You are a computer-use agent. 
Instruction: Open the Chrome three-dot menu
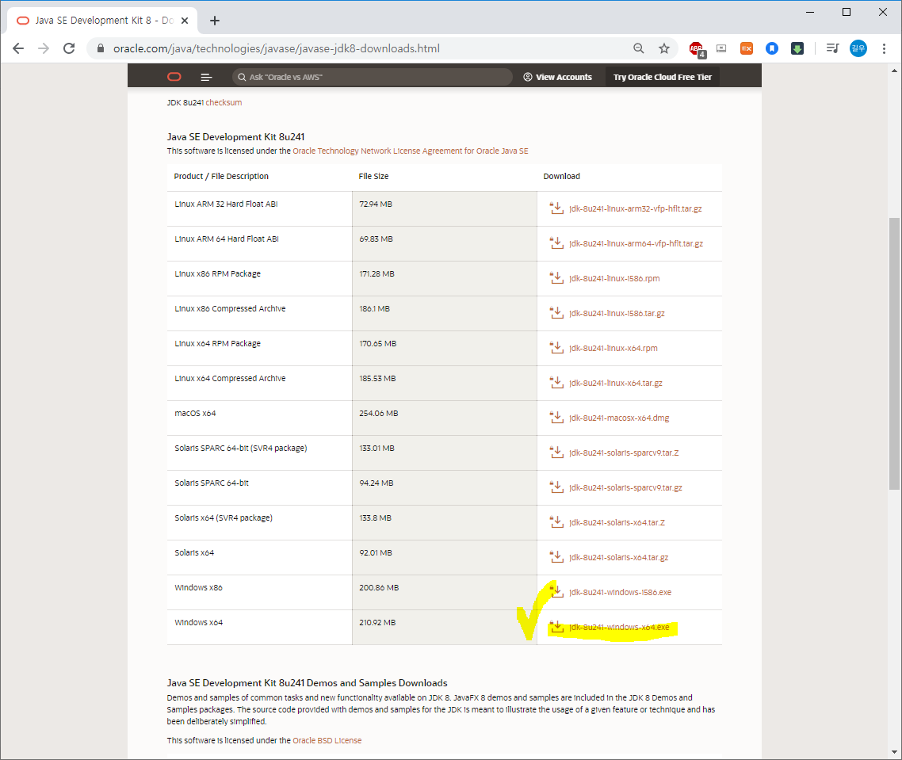click(x=885, y=48)
